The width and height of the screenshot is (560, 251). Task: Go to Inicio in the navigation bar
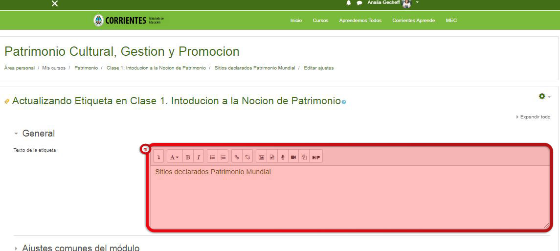coord(296,21)
